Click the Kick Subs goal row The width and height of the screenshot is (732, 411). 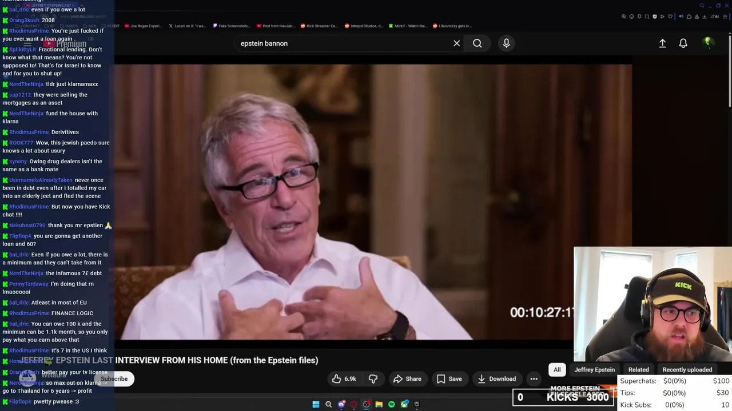coord(675,405)
